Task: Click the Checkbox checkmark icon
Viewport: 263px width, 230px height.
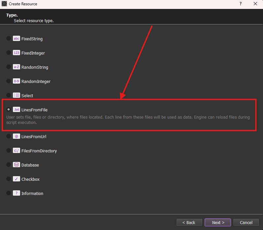Action: [x=16, y=179]
